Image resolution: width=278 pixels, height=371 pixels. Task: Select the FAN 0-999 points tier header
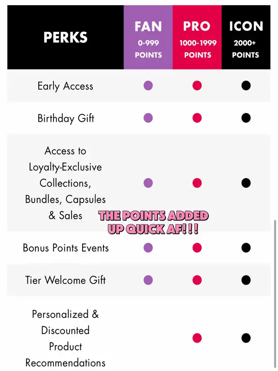[x=148, y=38]
